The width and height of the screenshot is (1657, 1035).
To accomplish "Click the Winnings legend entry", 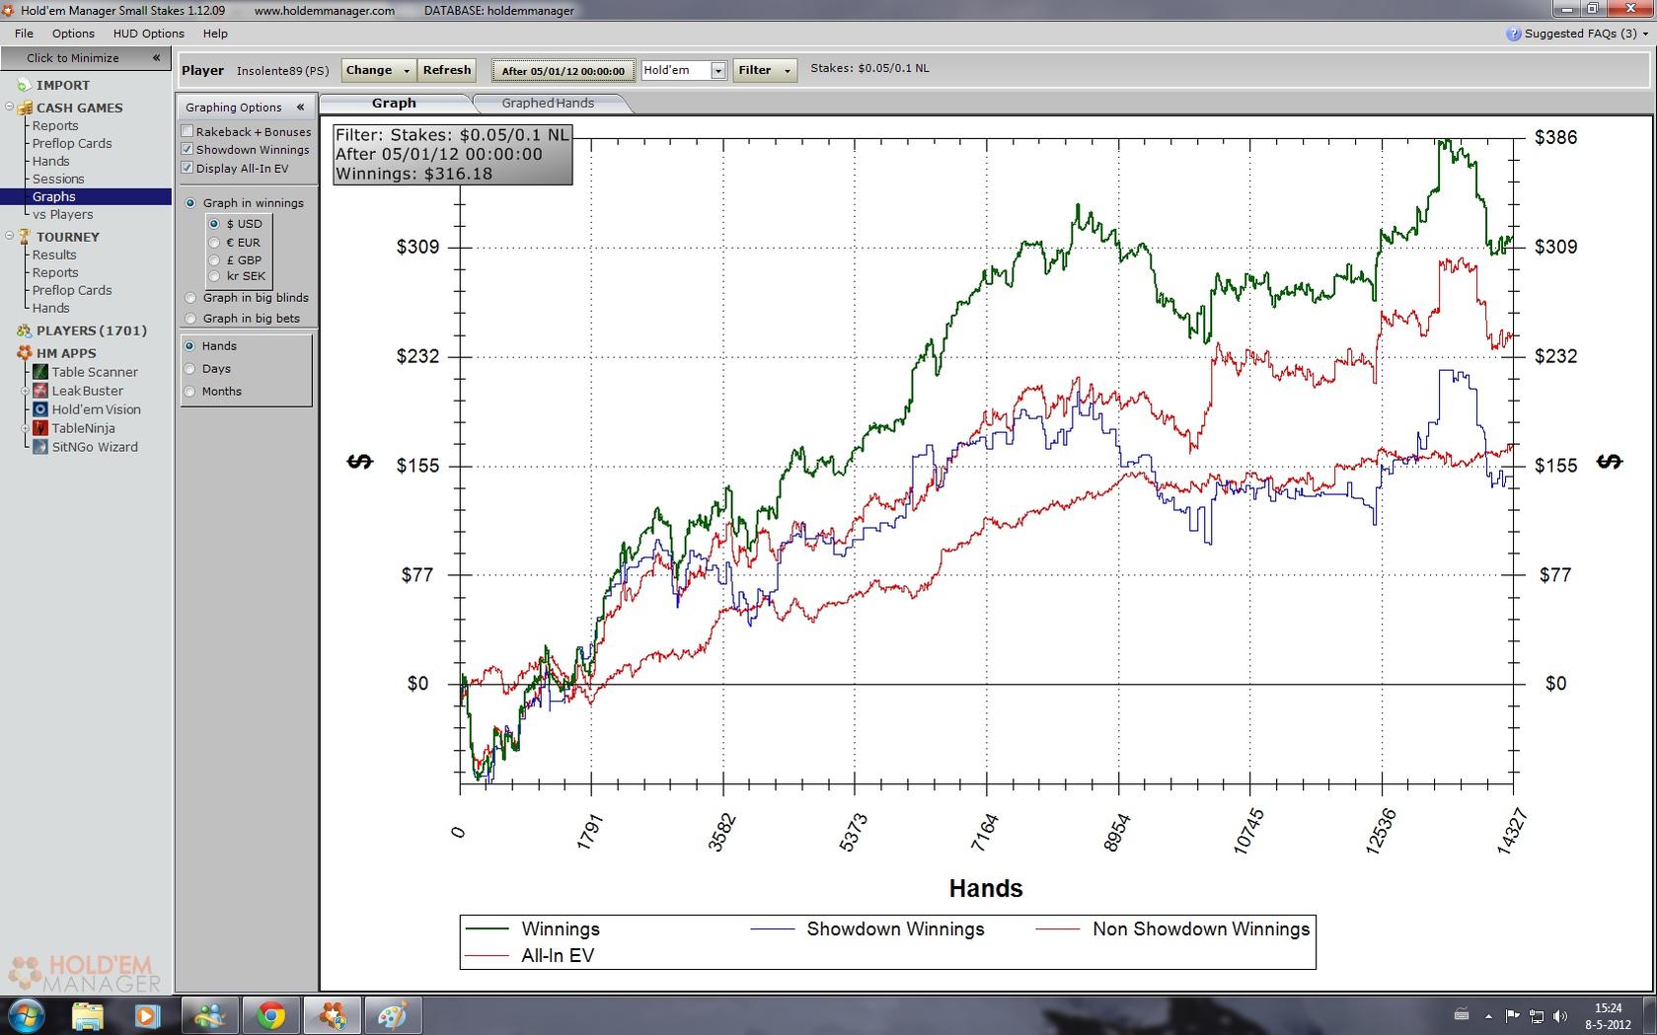I will pos(532,928).
